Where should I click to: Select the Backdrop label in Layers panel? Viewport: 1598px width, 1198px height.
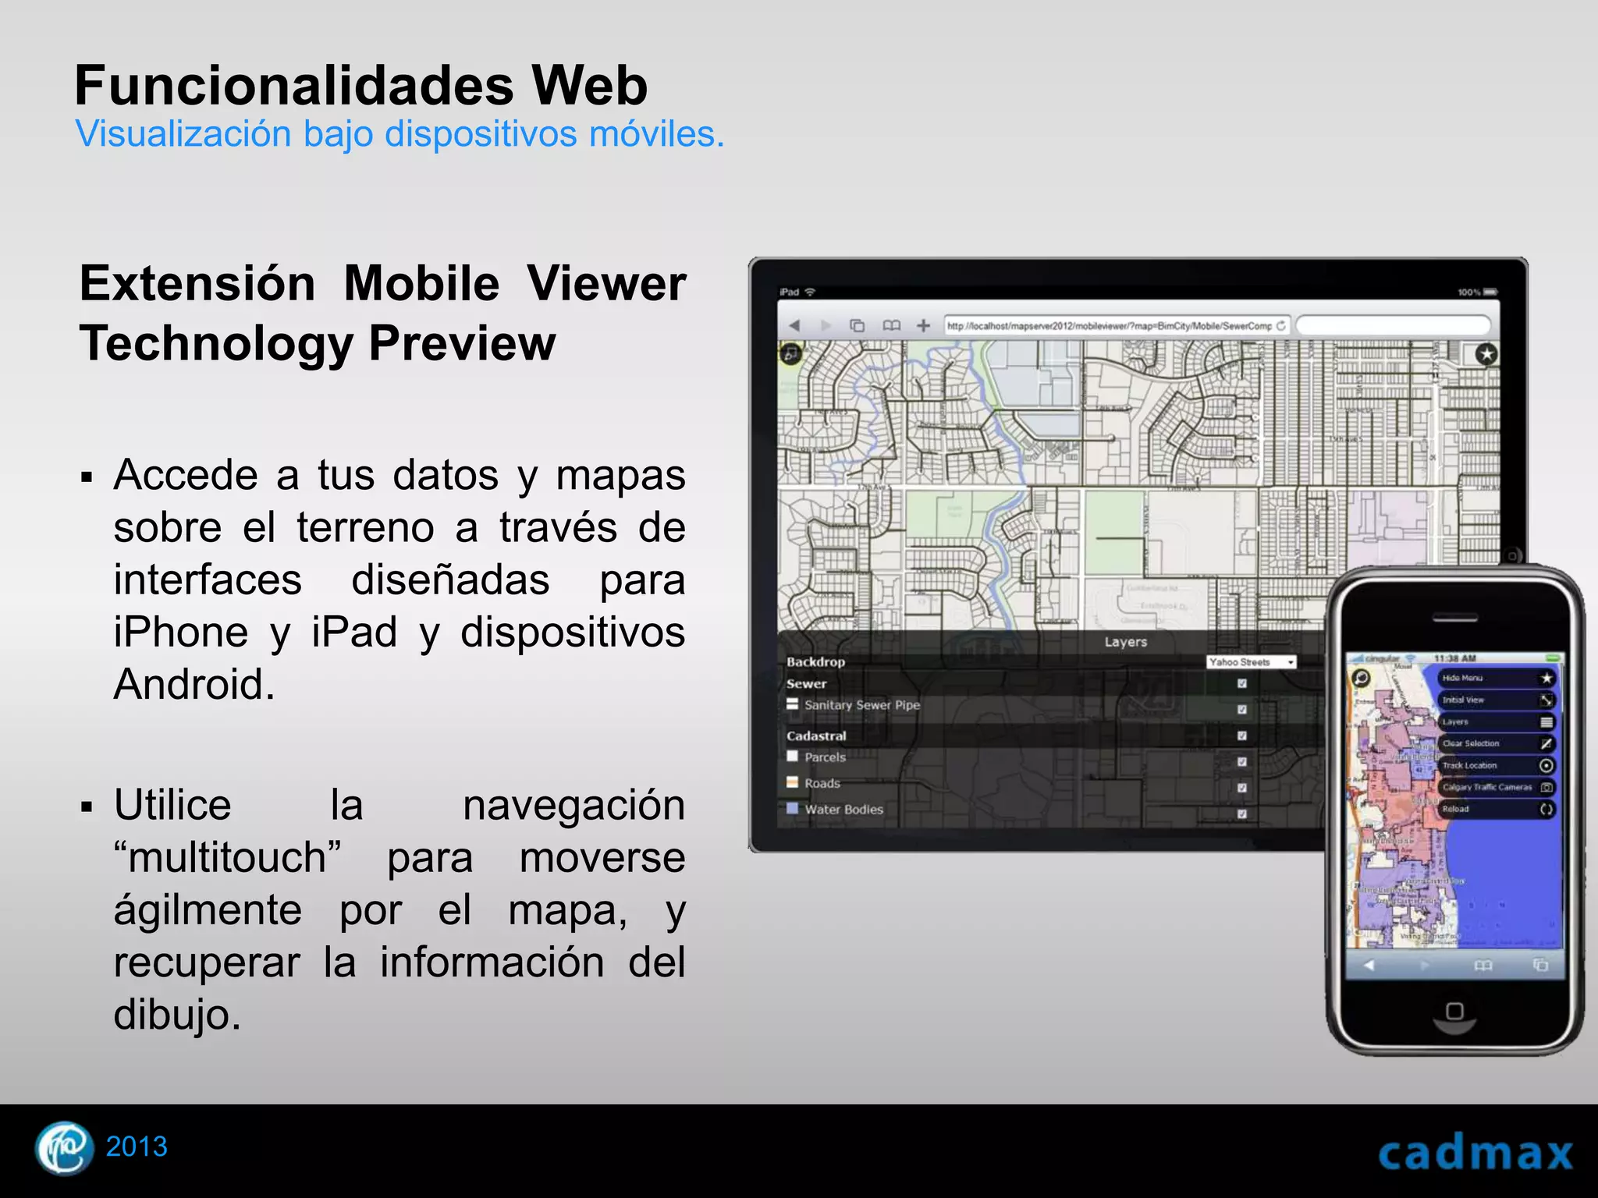[816, 661]
